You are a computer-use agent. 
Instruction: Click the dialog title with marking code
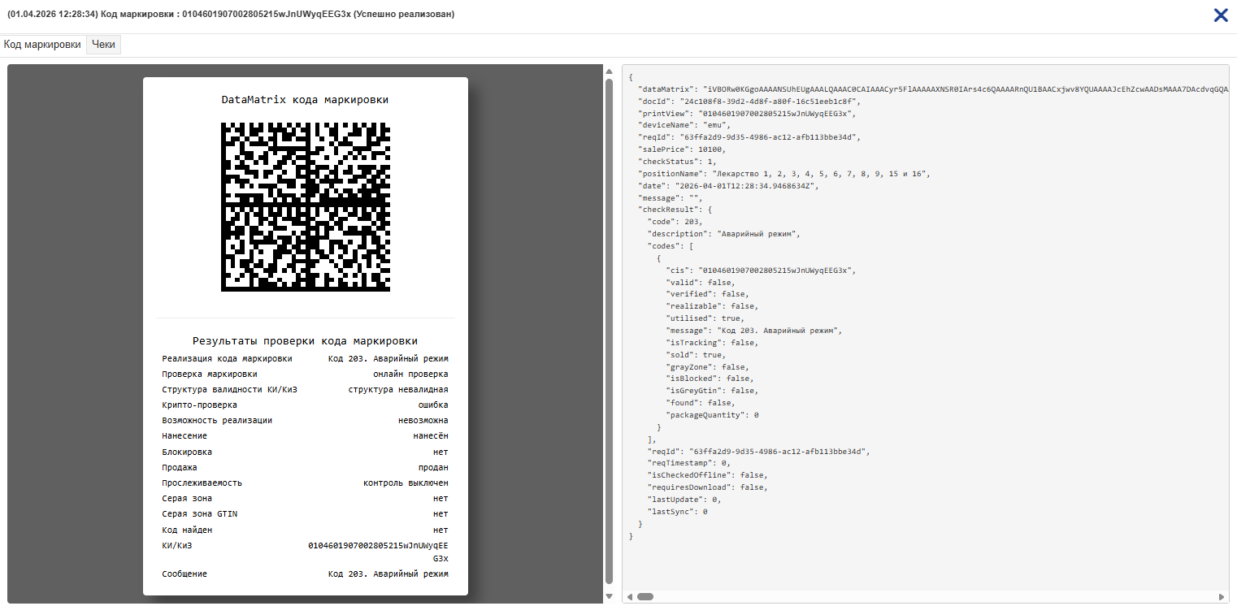[231, 15]
